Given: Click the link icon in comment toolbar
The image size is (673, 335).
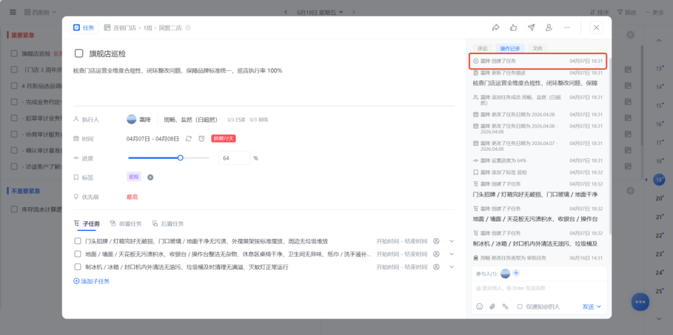Looking at the screenshot, I should coord(505,307).
